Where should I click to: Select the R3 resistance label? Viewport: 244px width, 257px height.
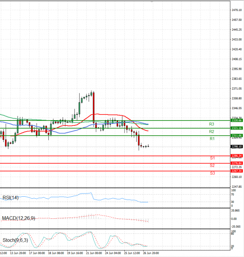(211, 124)
